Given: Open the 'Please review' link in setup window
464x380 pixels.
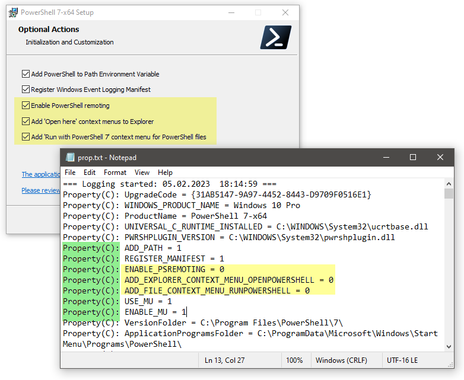Looking at the screenshot, I should pyautogui.click(x=41, y=190).
